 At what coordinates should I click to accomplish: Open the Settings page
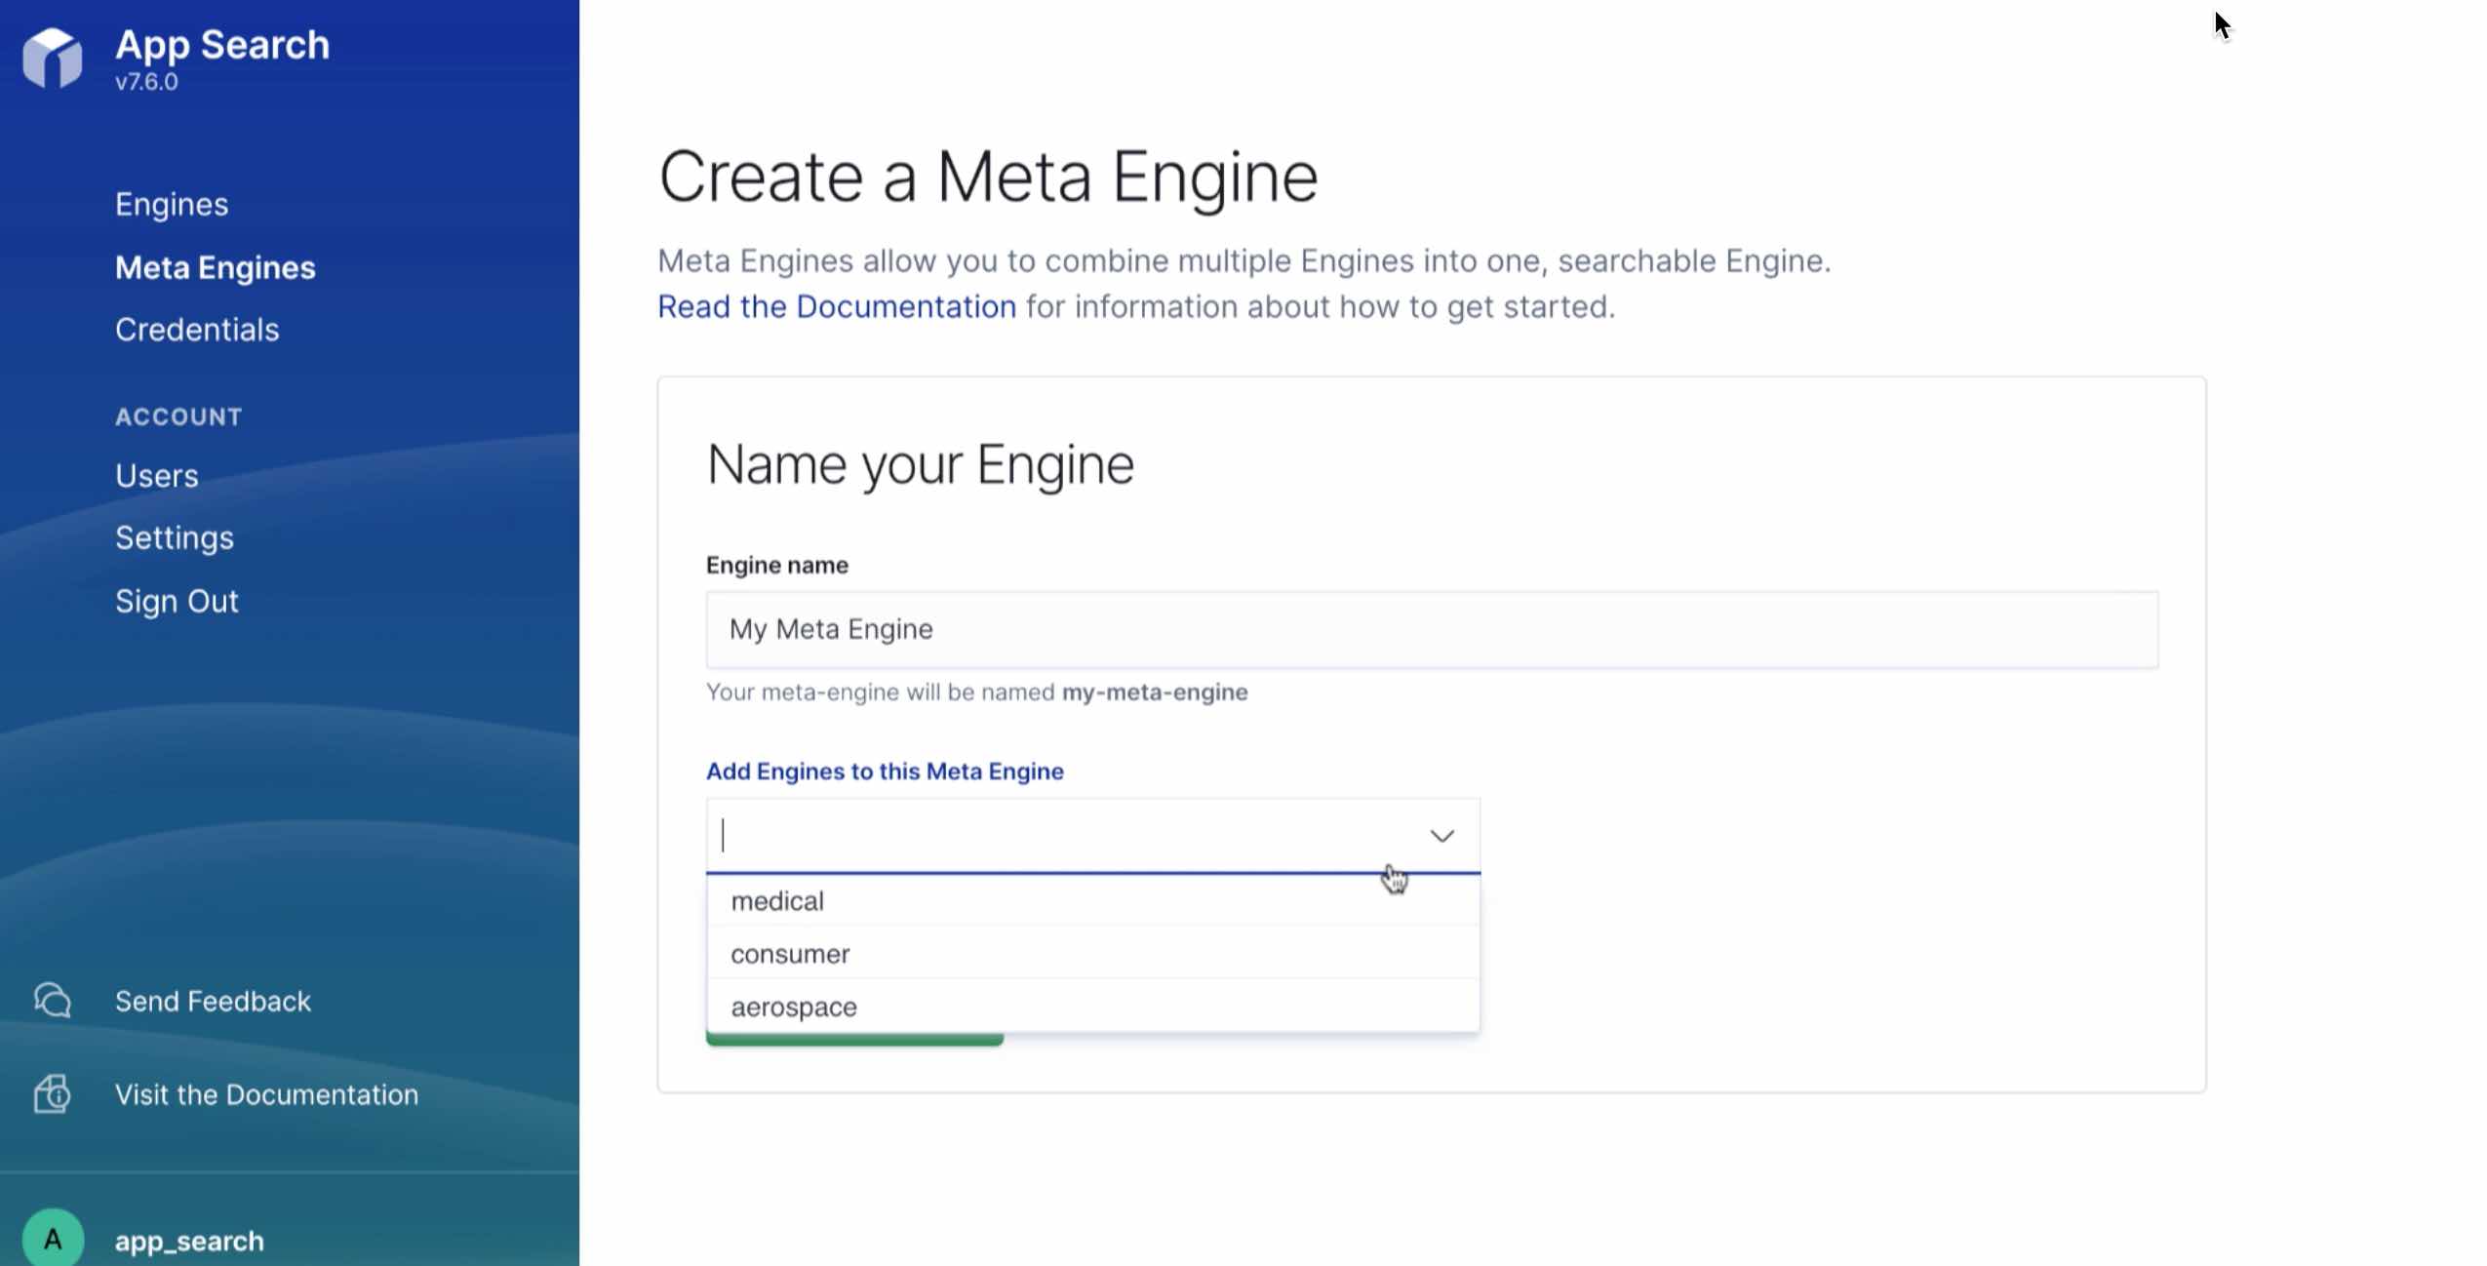click(175, 537)
